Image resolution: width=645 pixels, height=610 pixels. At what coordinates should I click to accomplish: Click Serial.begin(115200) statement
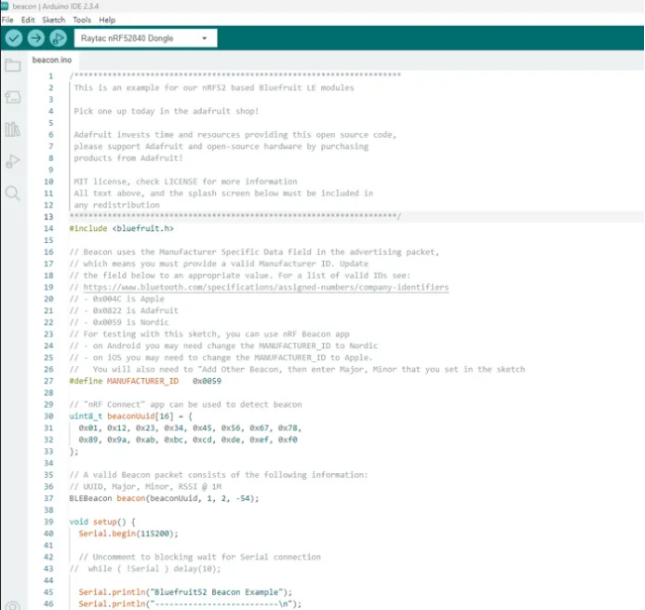pos(128,534)
